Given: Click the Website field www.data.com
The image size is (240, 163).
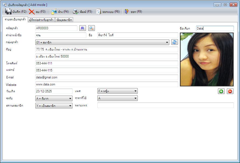Looking at the screenshot, I should [107, 84].
